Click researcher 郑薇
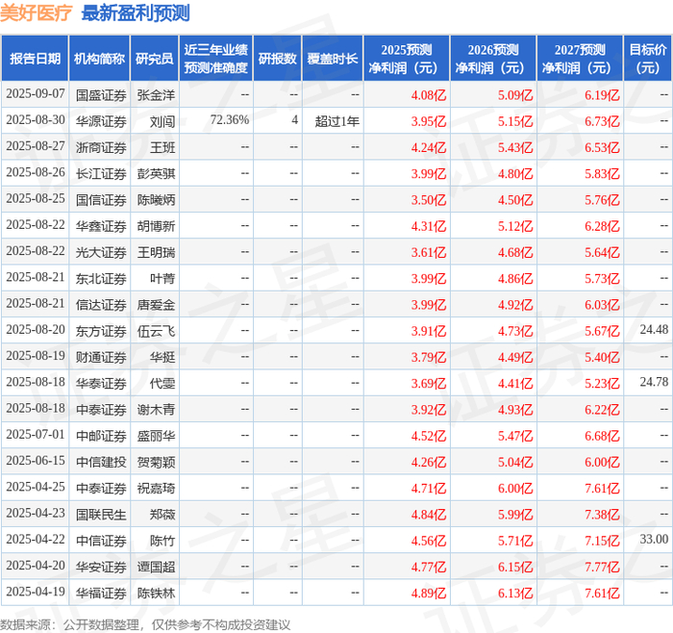This screenshot has height=633, width=673. coord(162,514)
